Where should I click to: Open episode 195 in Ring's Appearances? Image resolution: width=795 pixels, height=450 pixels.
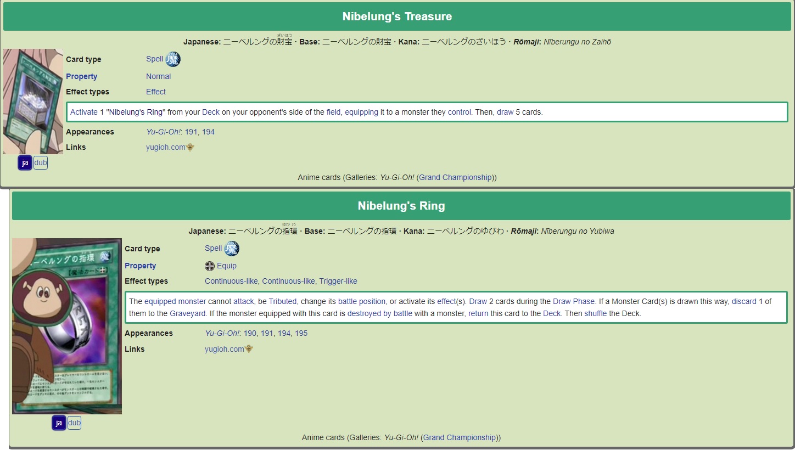pos(301,333)
